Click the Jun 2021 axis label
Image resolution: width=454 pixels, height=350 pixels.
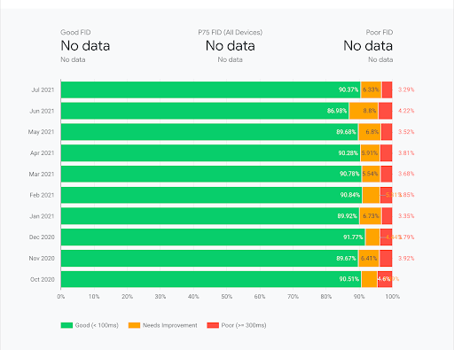pos(42,111)
